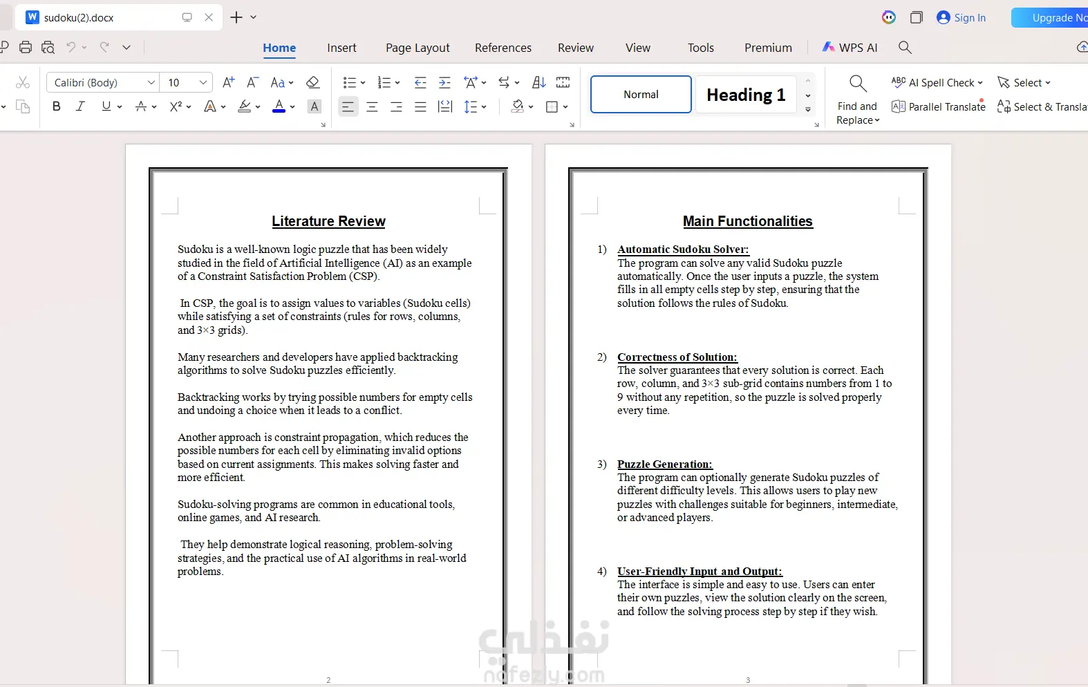Click the Cut scissors icon
This screenshot has height=687, width=1088.
click(23, 82)
